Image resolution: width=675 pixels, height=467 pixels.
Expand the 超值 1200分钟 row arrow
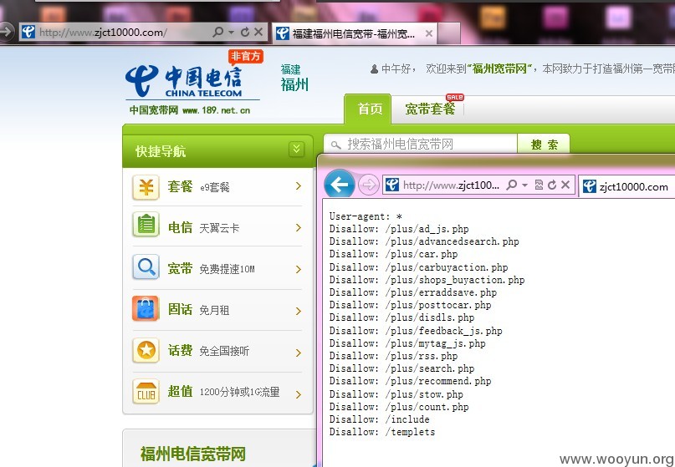299,394
